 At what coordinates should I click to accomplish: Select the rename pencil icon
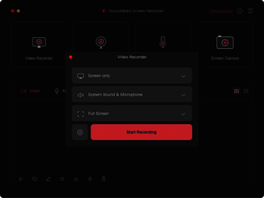click(49, 179)
